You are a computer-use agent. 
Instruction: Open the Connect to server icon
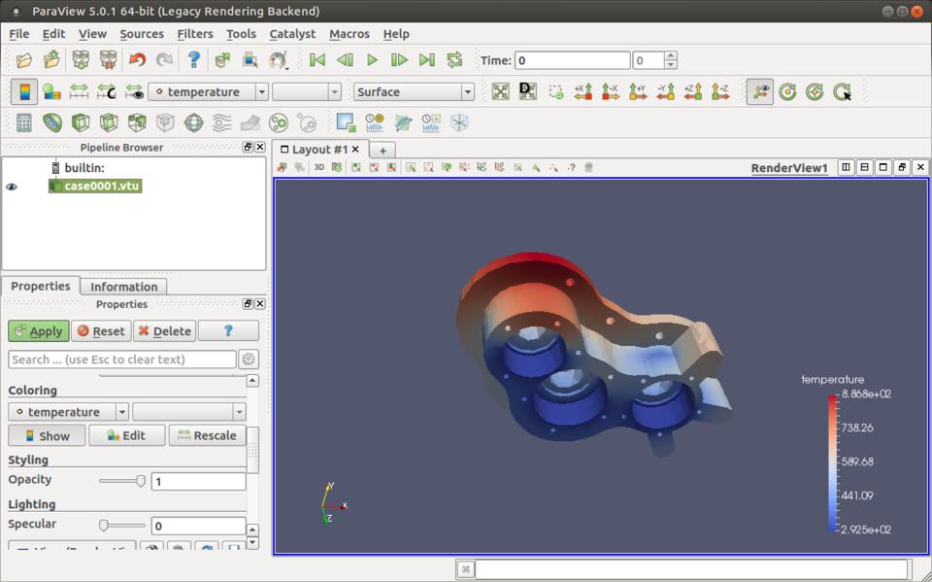[x=81, y=60]
